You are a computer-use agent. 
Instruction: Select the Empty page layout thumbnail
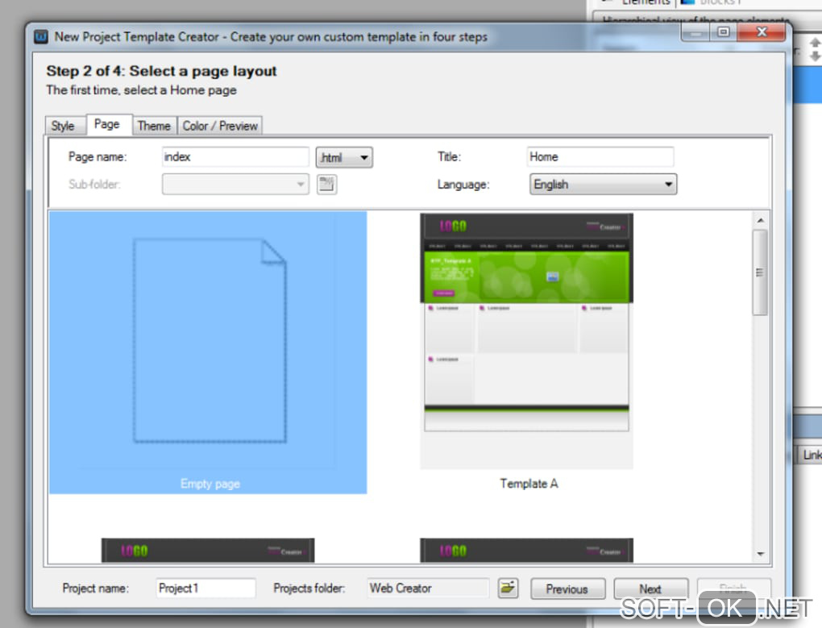(208, 352)
